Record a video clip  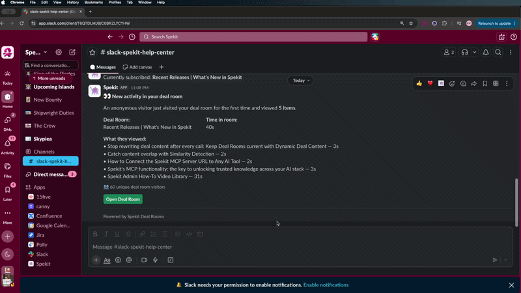click(144, 260)
